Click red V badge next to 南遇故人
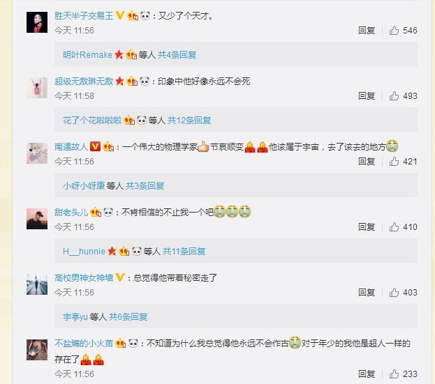This screenshot has height=384, width=435. pyautogui.click(x=95, y=146)
